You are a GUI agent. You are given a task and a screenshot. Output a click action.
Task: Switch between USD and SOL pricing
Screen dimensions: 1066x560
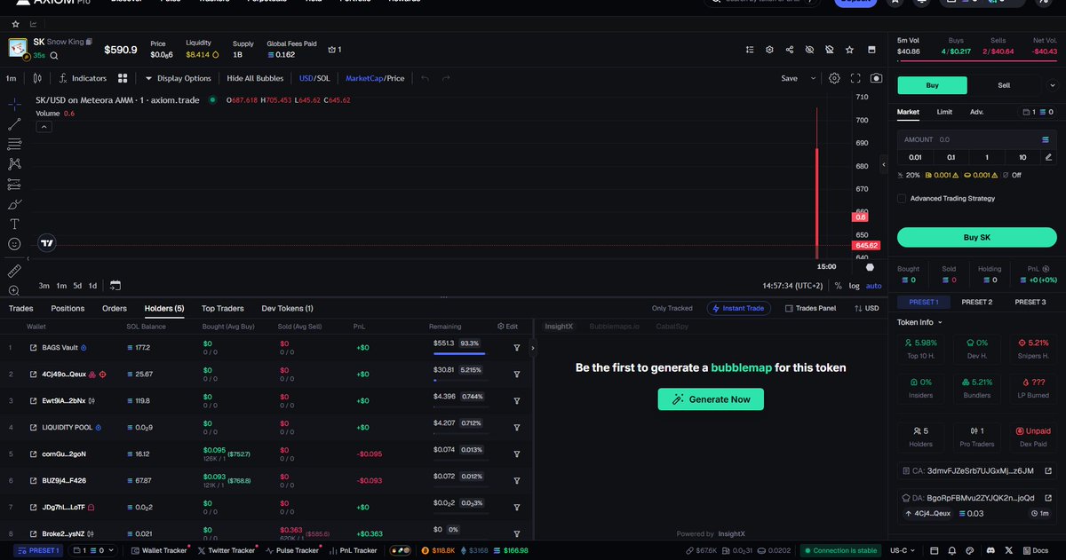click(x=314, y=78)
